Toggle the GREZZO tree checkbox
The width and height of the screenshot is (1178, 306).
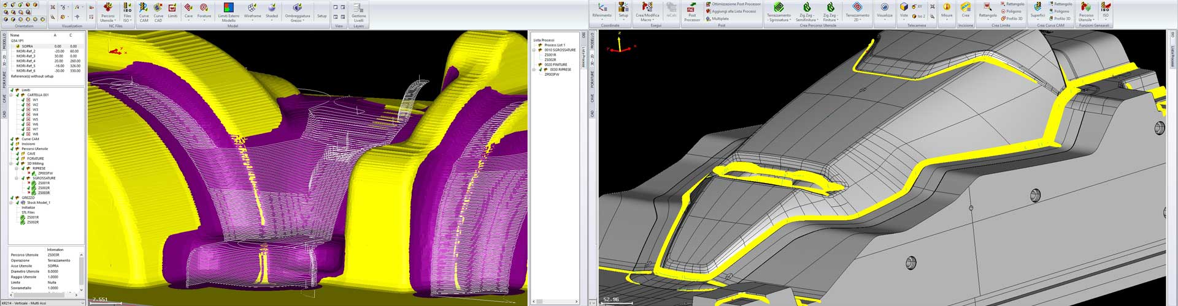(12, 198)
